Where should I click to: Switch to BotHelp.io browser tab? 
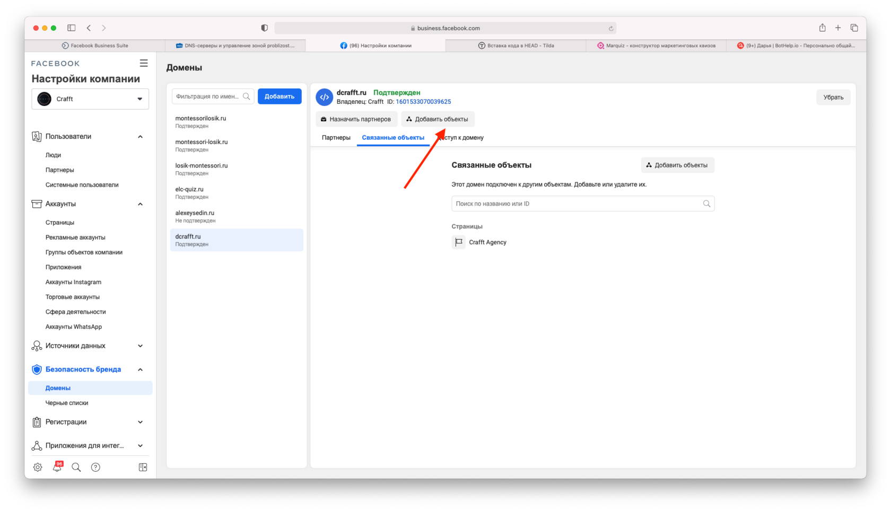(796, 46)
